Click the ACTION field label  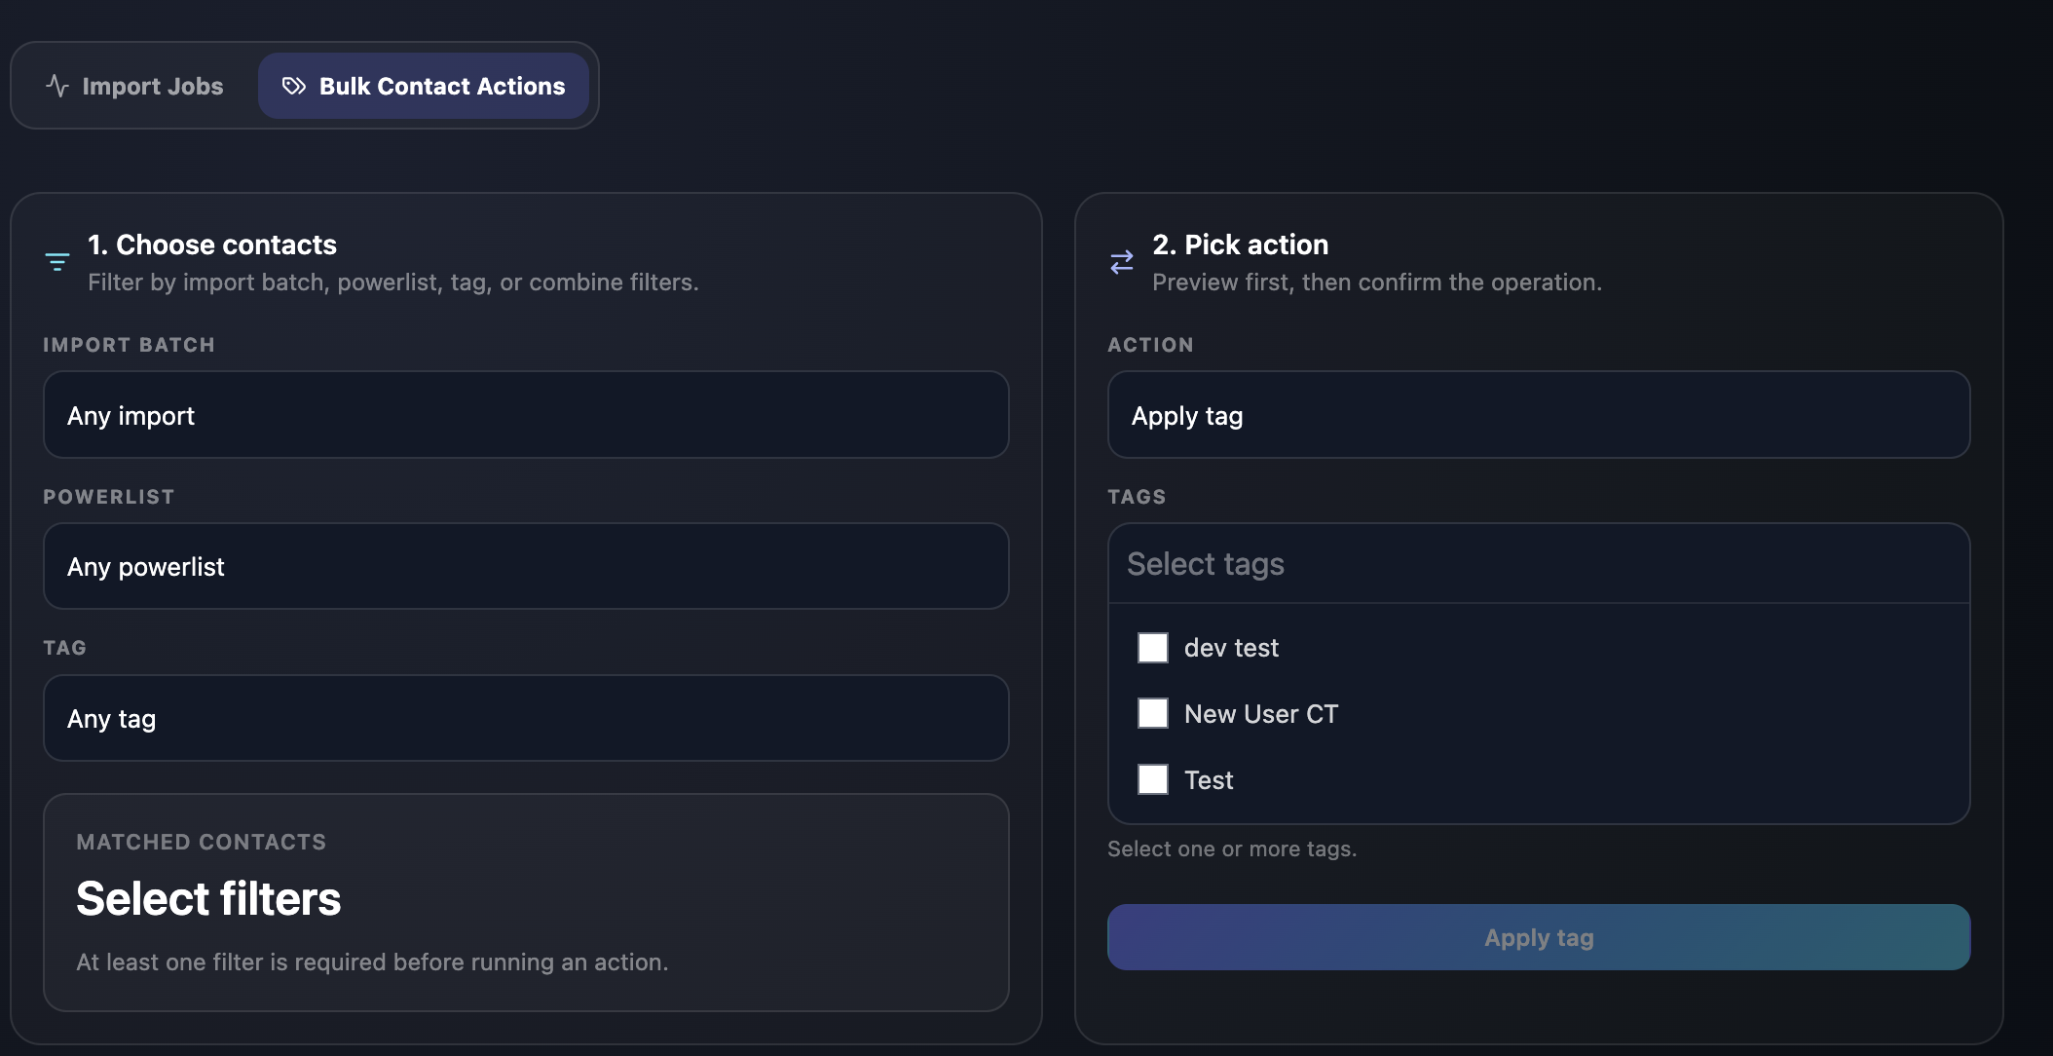tap(1150, 345)
